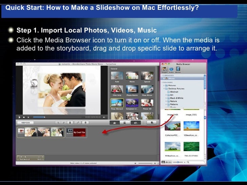247x185 pixels.
Task: Select the Abstract folder
Action: [173, 92]
